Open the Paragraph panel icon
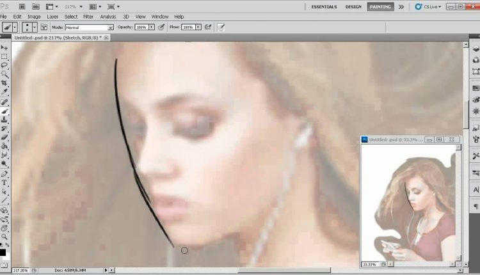The image size is (480, 275). pos(476,207)
